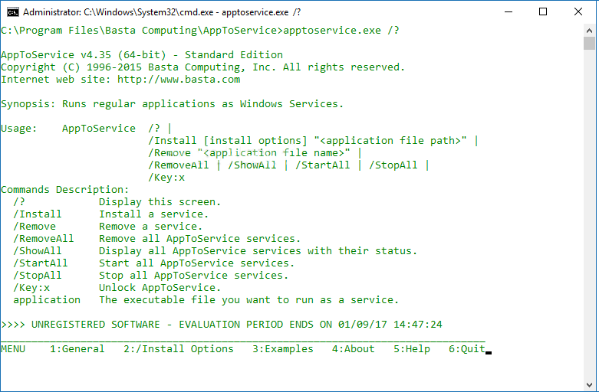Click the UNREGISTERED SOFTWARE evaluation notice
Screen dimensions: 599x392
(222, 325)
